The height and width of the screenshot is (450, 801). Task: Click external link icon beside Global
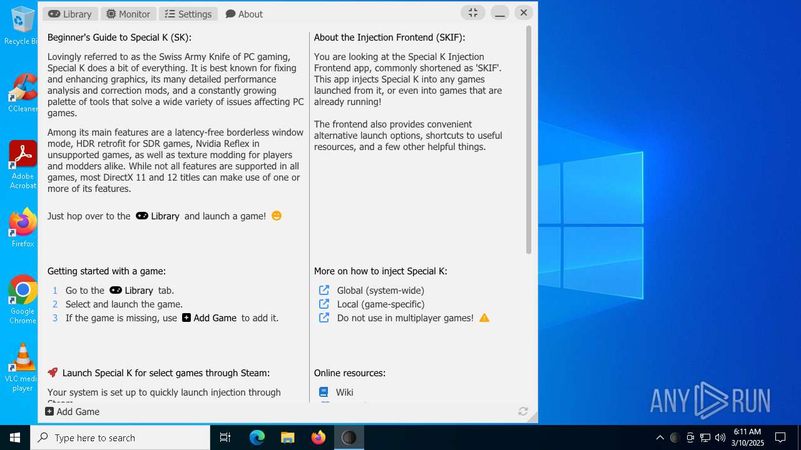point(324,290)
